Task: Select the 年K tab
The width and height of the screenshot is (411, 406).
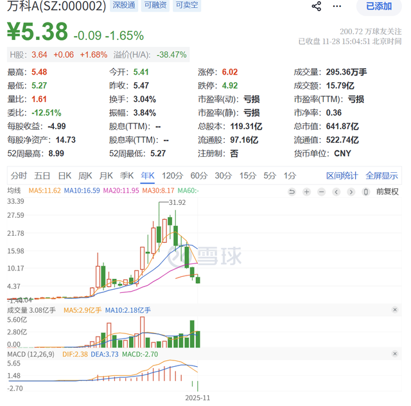Action: click(x=148, y=175)
